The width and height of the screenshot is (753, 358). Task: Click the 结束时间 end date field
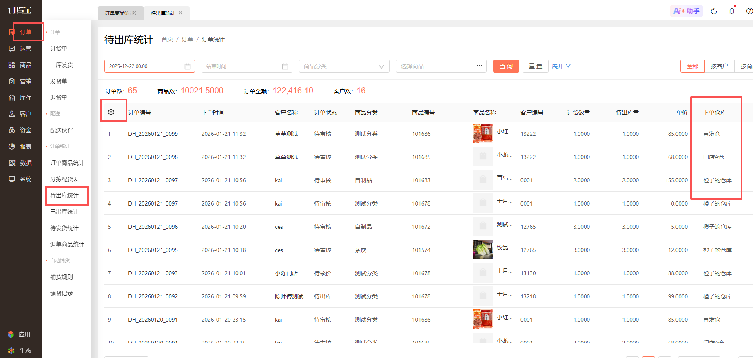247,66
